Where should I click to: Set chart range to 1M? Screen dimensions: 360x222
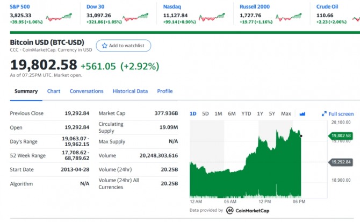[x=218, y=114]
